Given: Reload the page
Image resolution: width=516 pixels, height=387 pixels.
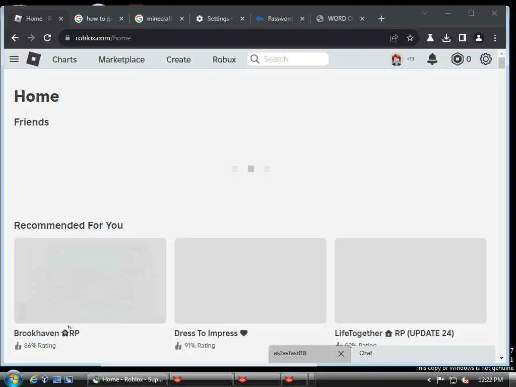Looking at the screenshot, I should 47,38.
